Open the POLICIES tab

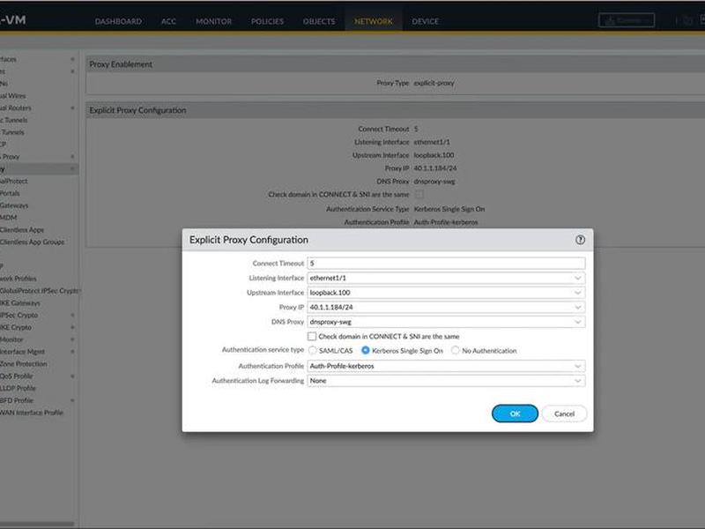(267, 21)
